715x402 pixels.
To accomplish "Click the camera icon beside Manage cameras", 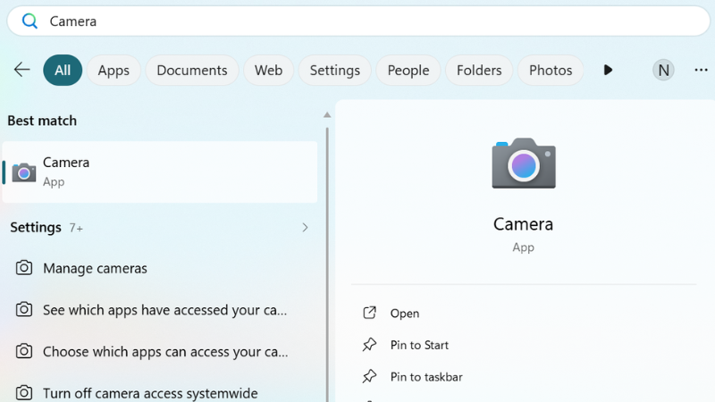I will (x=24, y=267).
